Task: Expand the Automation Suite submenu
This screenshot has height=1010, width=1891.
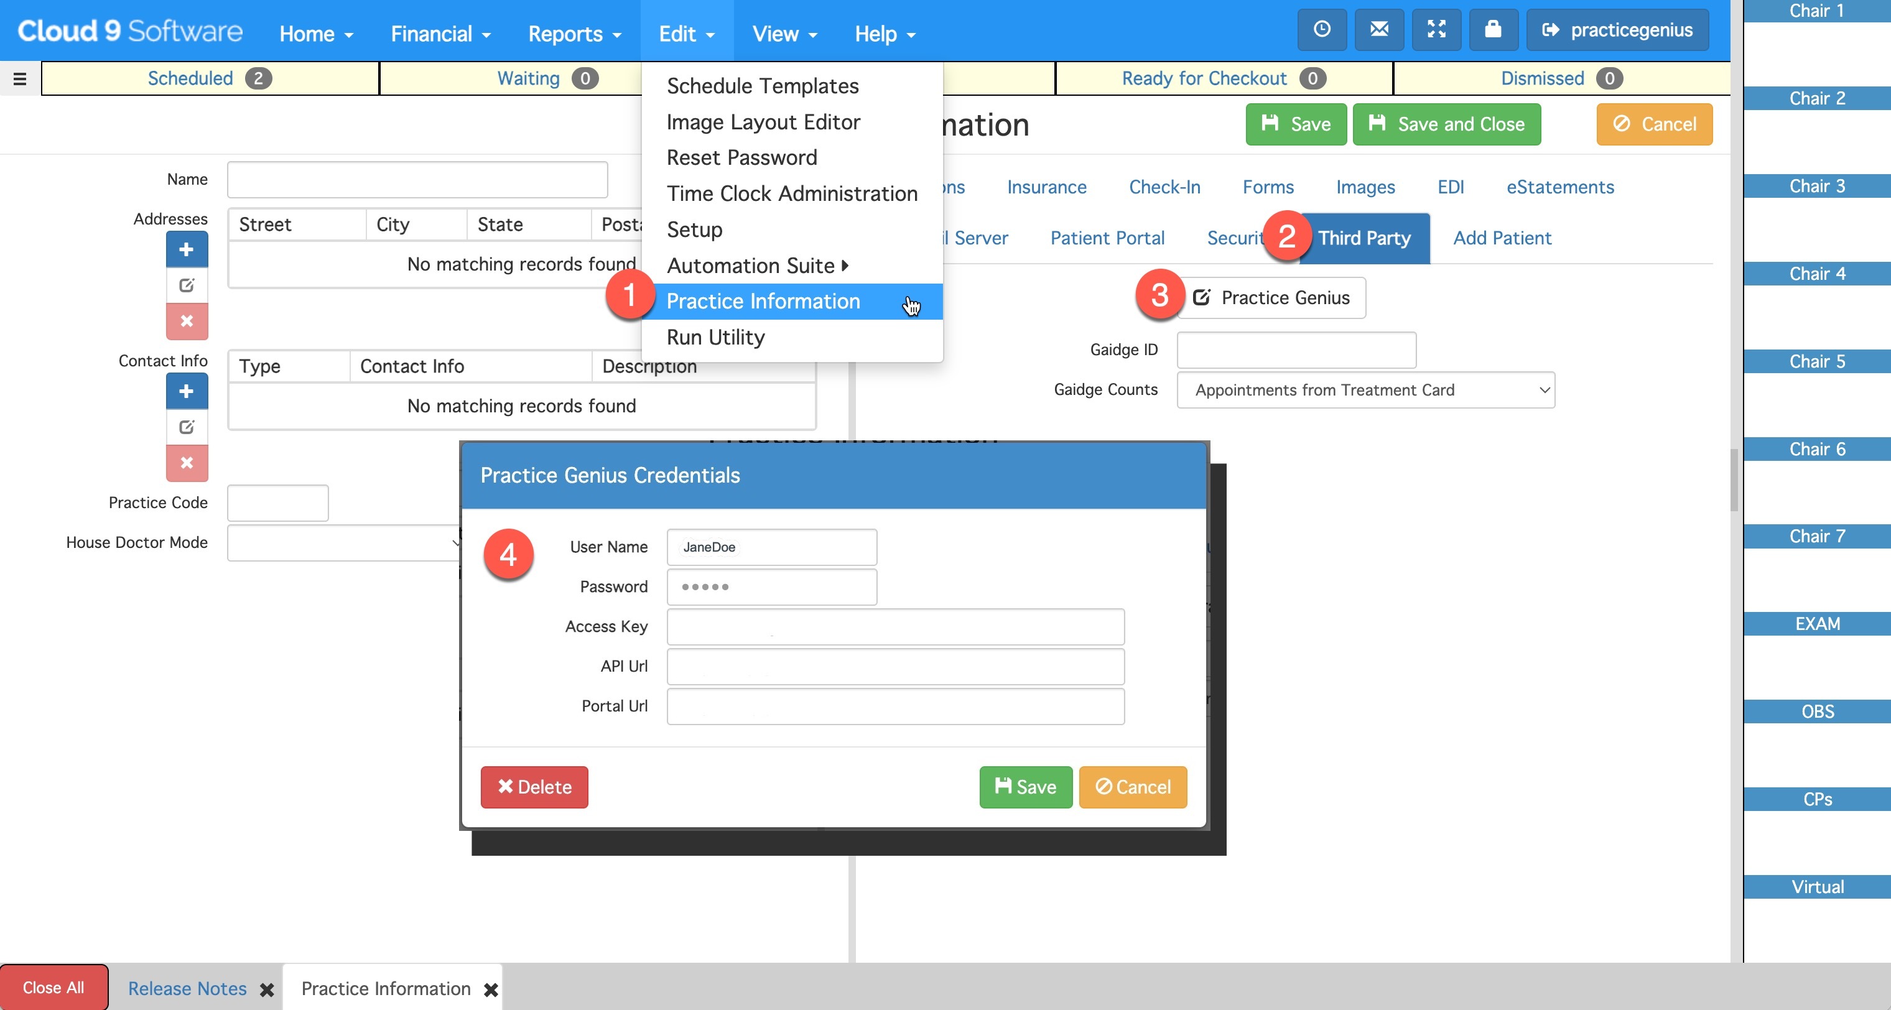Action: (758, 266)
